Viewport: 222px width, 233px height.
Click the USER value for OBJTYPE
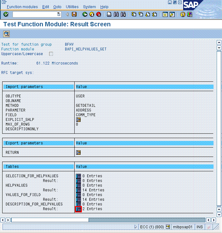80,96
